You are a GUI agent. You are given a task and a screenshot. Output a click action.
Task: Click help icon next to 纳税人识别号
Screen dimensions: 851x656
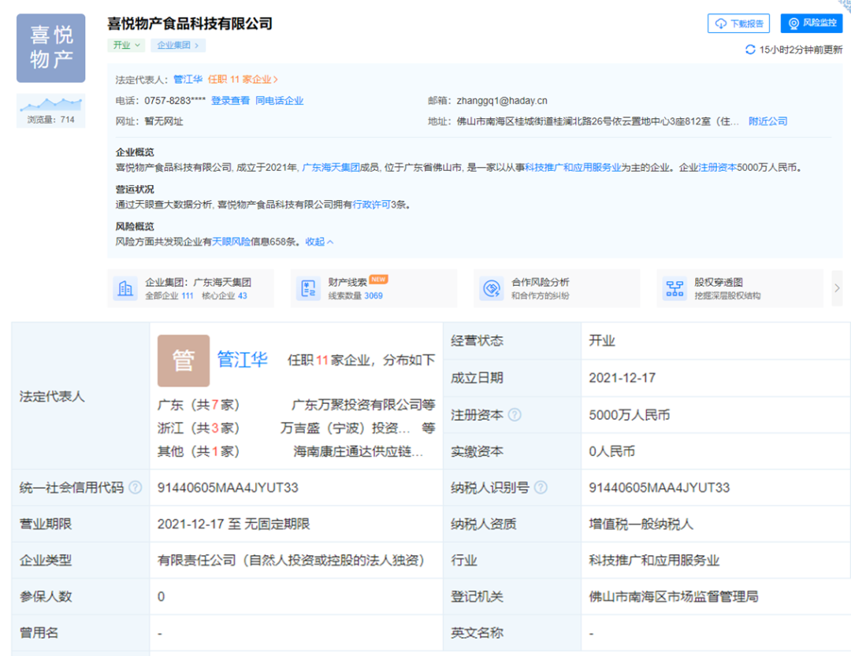coord(541,487)
